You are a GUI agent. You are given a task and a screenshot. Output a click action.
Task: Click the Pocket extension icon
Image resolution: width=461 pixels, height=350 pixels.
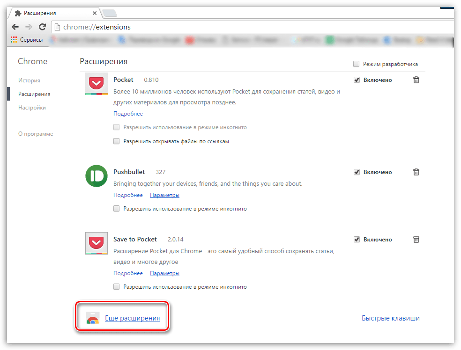coord(97,84)
